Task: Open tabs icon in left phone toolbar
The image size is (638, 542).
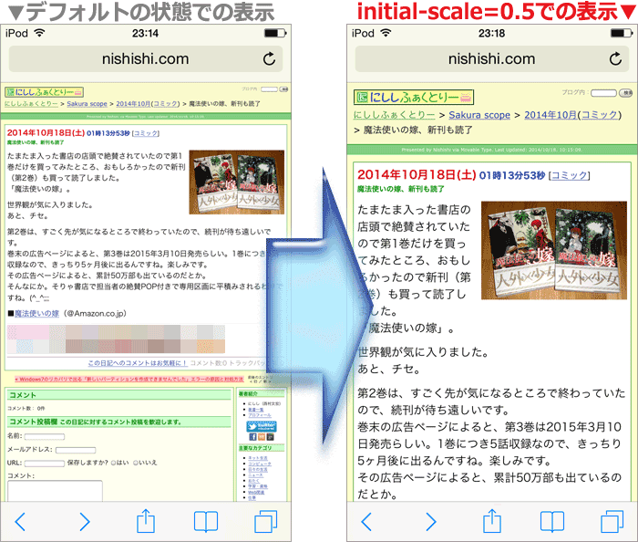Action: (x=266, y=521)
